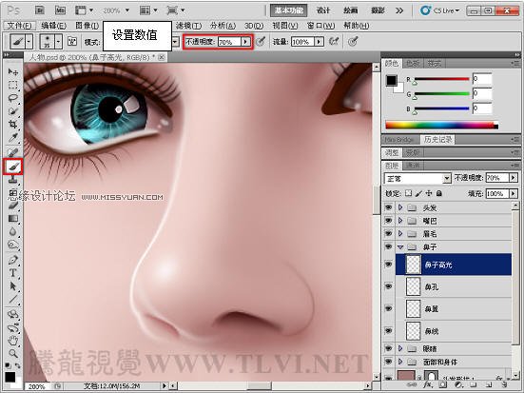Screen dimensions: 524x393
Task: Hide the 面部和身体 layer group
Action: pyautogui.click(x=388, y=362)
